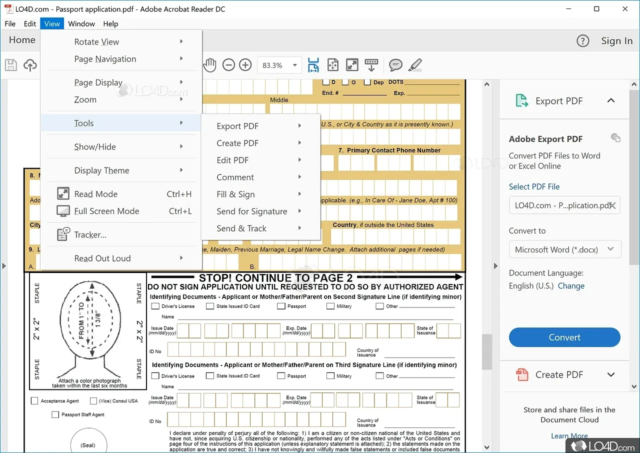Click the Full Screen Mode monitor icon
Image resolution: width=640 pixels, height=453 pixels.
point(63,211)
